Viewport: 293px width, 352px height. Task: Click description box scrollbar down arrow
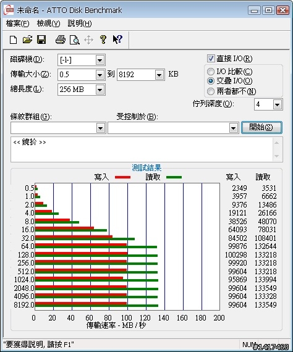(x=277, y=156)
